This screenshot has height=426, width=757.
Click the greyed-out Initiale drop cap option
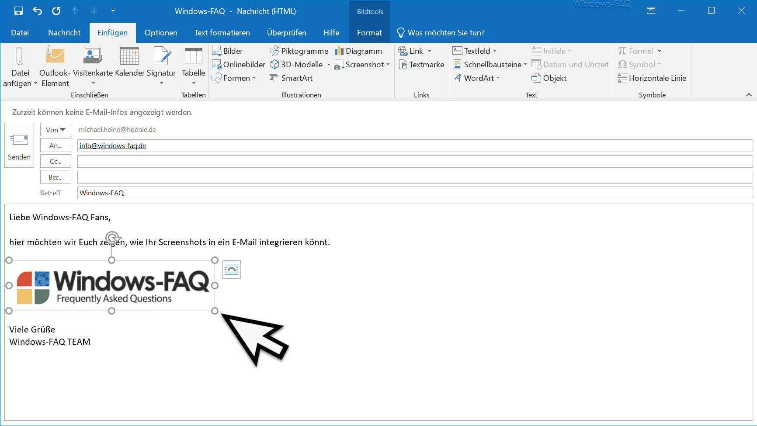click(552, 51)
